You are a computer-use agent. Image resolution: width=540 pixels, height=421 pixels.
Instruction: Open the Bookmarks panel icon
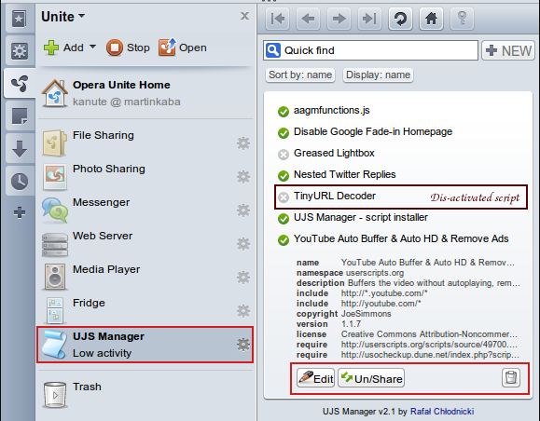click(x=19, y=19)
